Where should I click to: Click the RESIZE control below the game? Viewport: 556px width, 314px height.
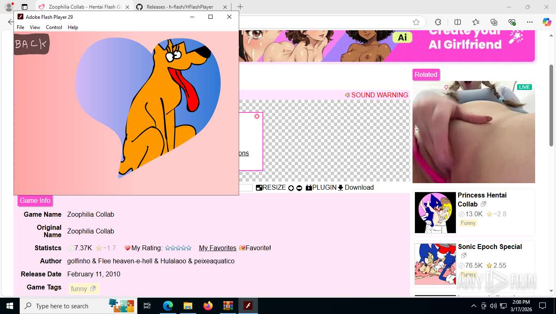271,188
